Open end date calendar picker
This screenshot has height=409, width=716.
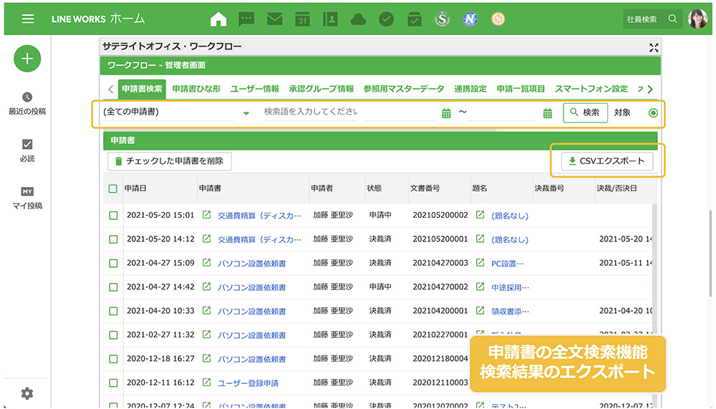[x=548, y=113]
